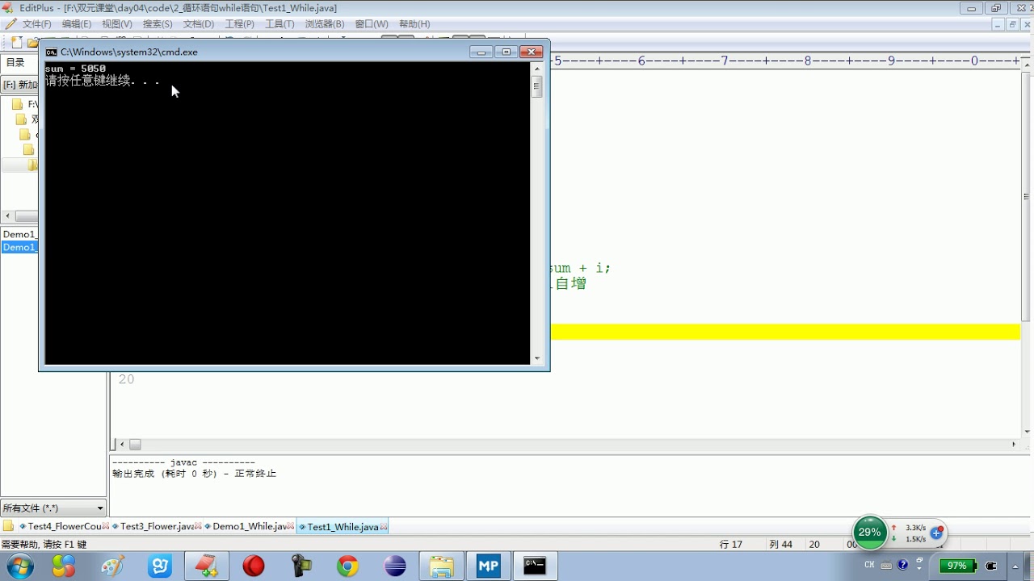Click line number 20 in editor gutter

coord(126,379)
